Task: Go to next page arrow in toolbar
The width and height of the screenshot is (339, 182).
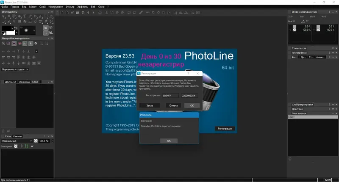Action: (x=93, y=13)
